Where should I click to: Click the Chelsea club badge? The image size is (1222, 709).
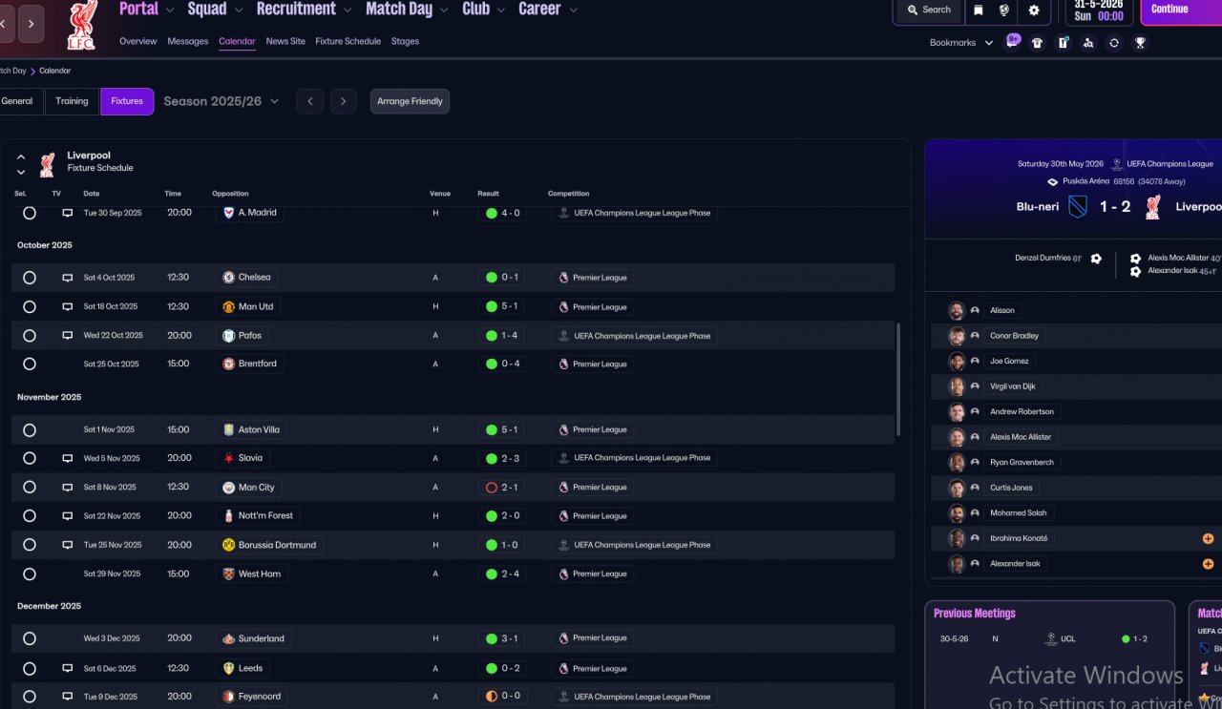point(228,278)
